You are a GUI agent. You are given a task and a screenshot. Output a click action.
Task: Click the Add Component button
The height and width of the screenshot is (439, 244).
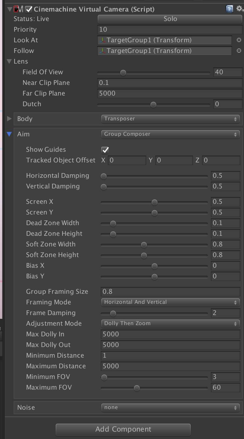tap(123, 429)
